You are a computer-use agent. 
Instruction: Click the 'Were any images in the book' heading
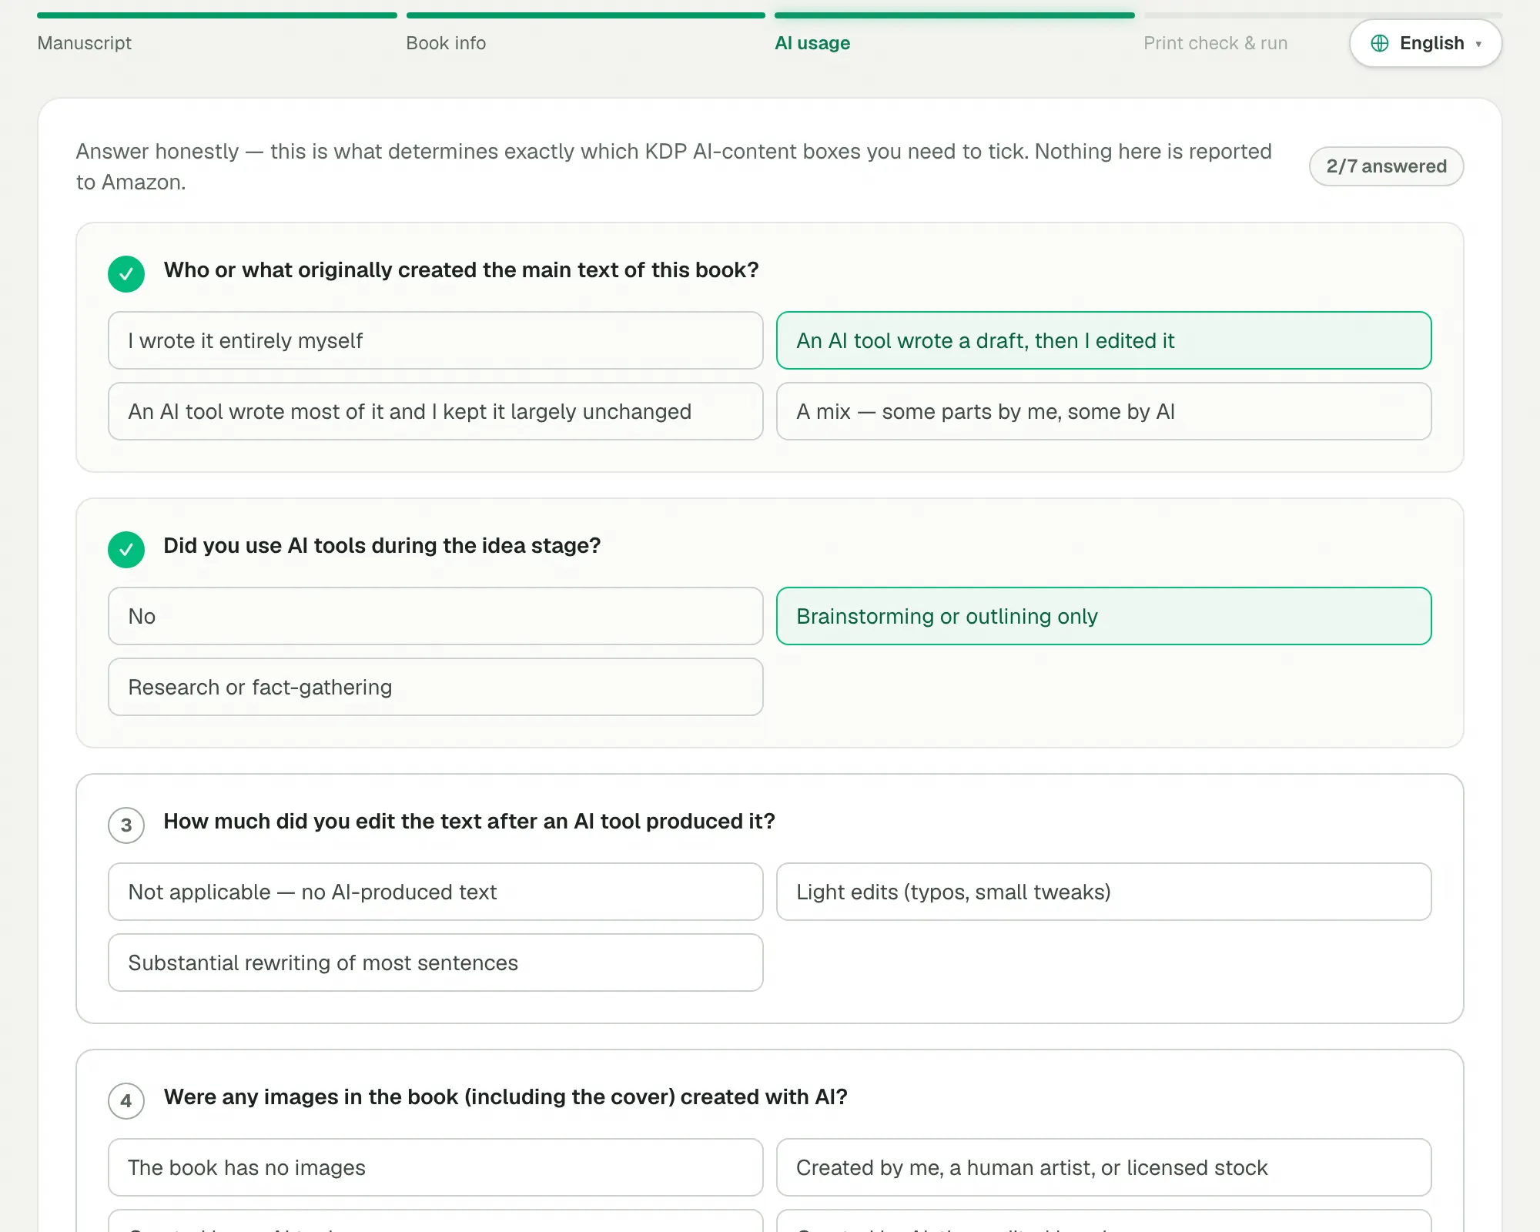click(x=505, y=1097)
